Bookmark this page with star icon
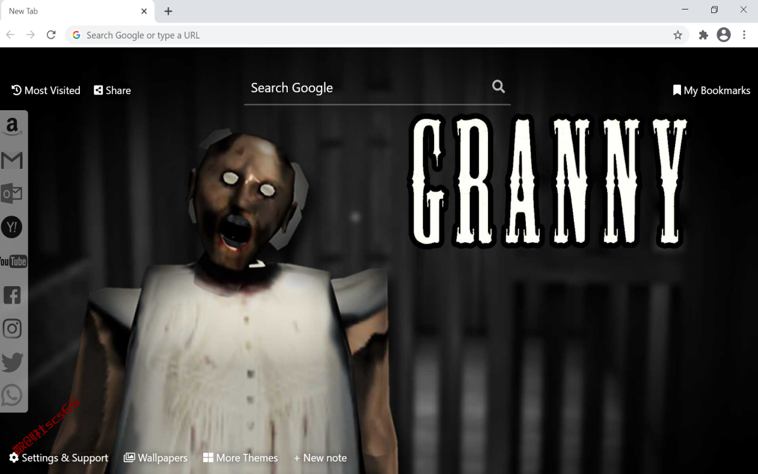Viewport: 758px width, 474px height. pos(677,35)
